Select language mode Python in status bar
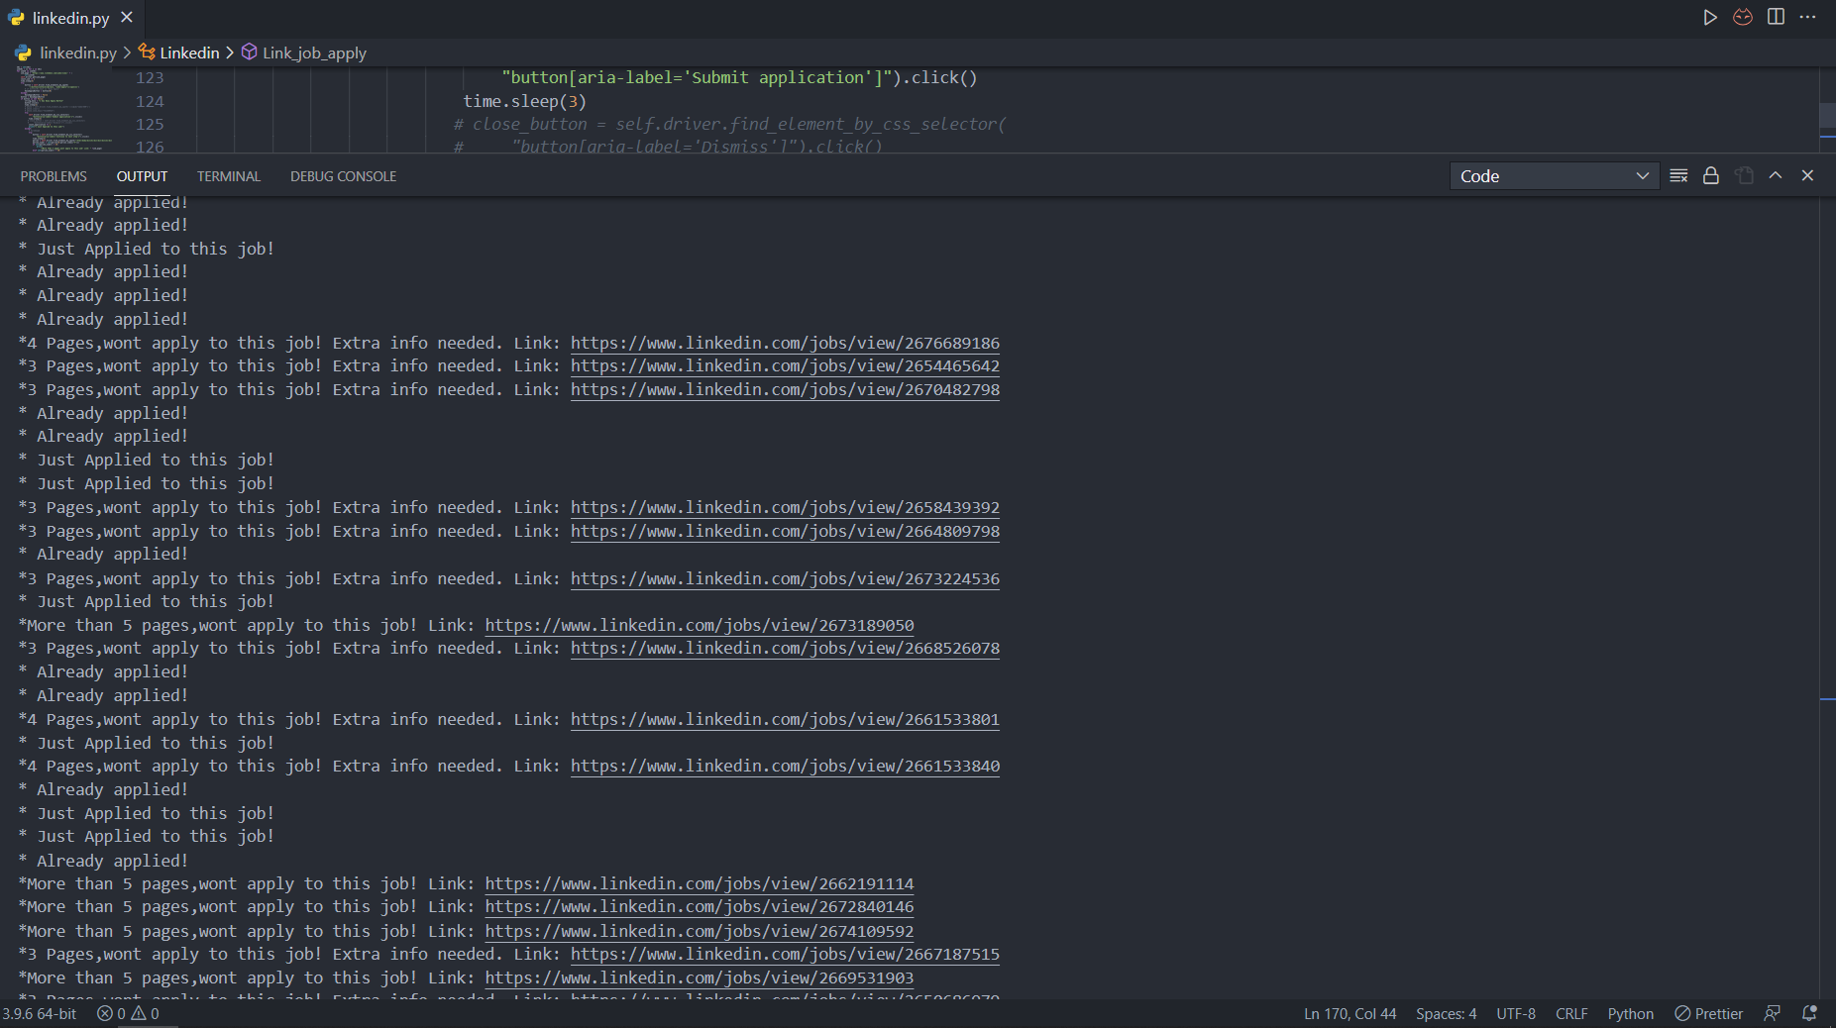This screenshot has width=1836, height=1028. (1630, 1014)
